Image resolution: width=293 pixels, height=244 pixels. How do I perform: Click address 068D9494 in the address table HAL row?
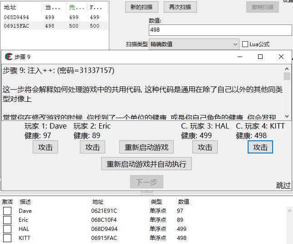tap(104, 229)
